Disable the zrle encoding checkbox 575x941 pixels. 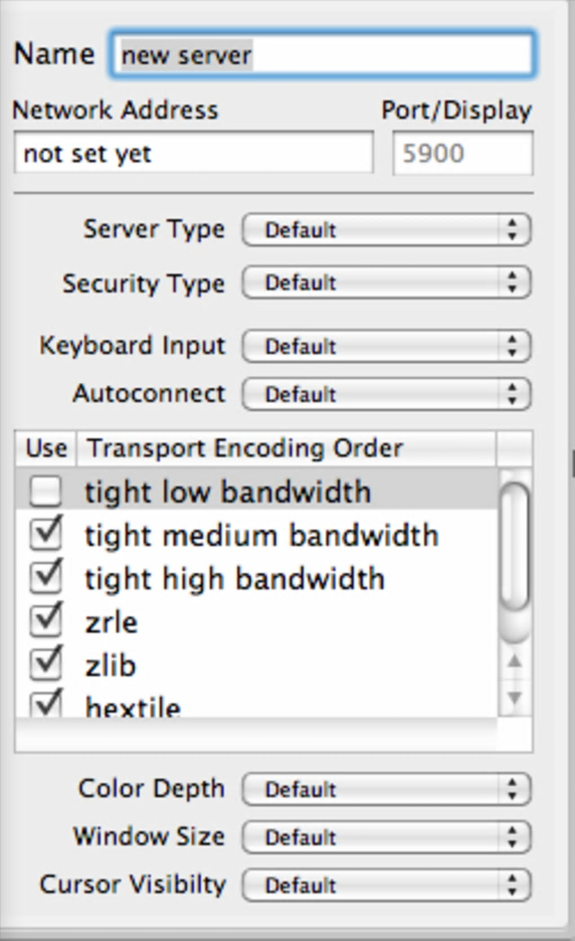click(46, 621)
